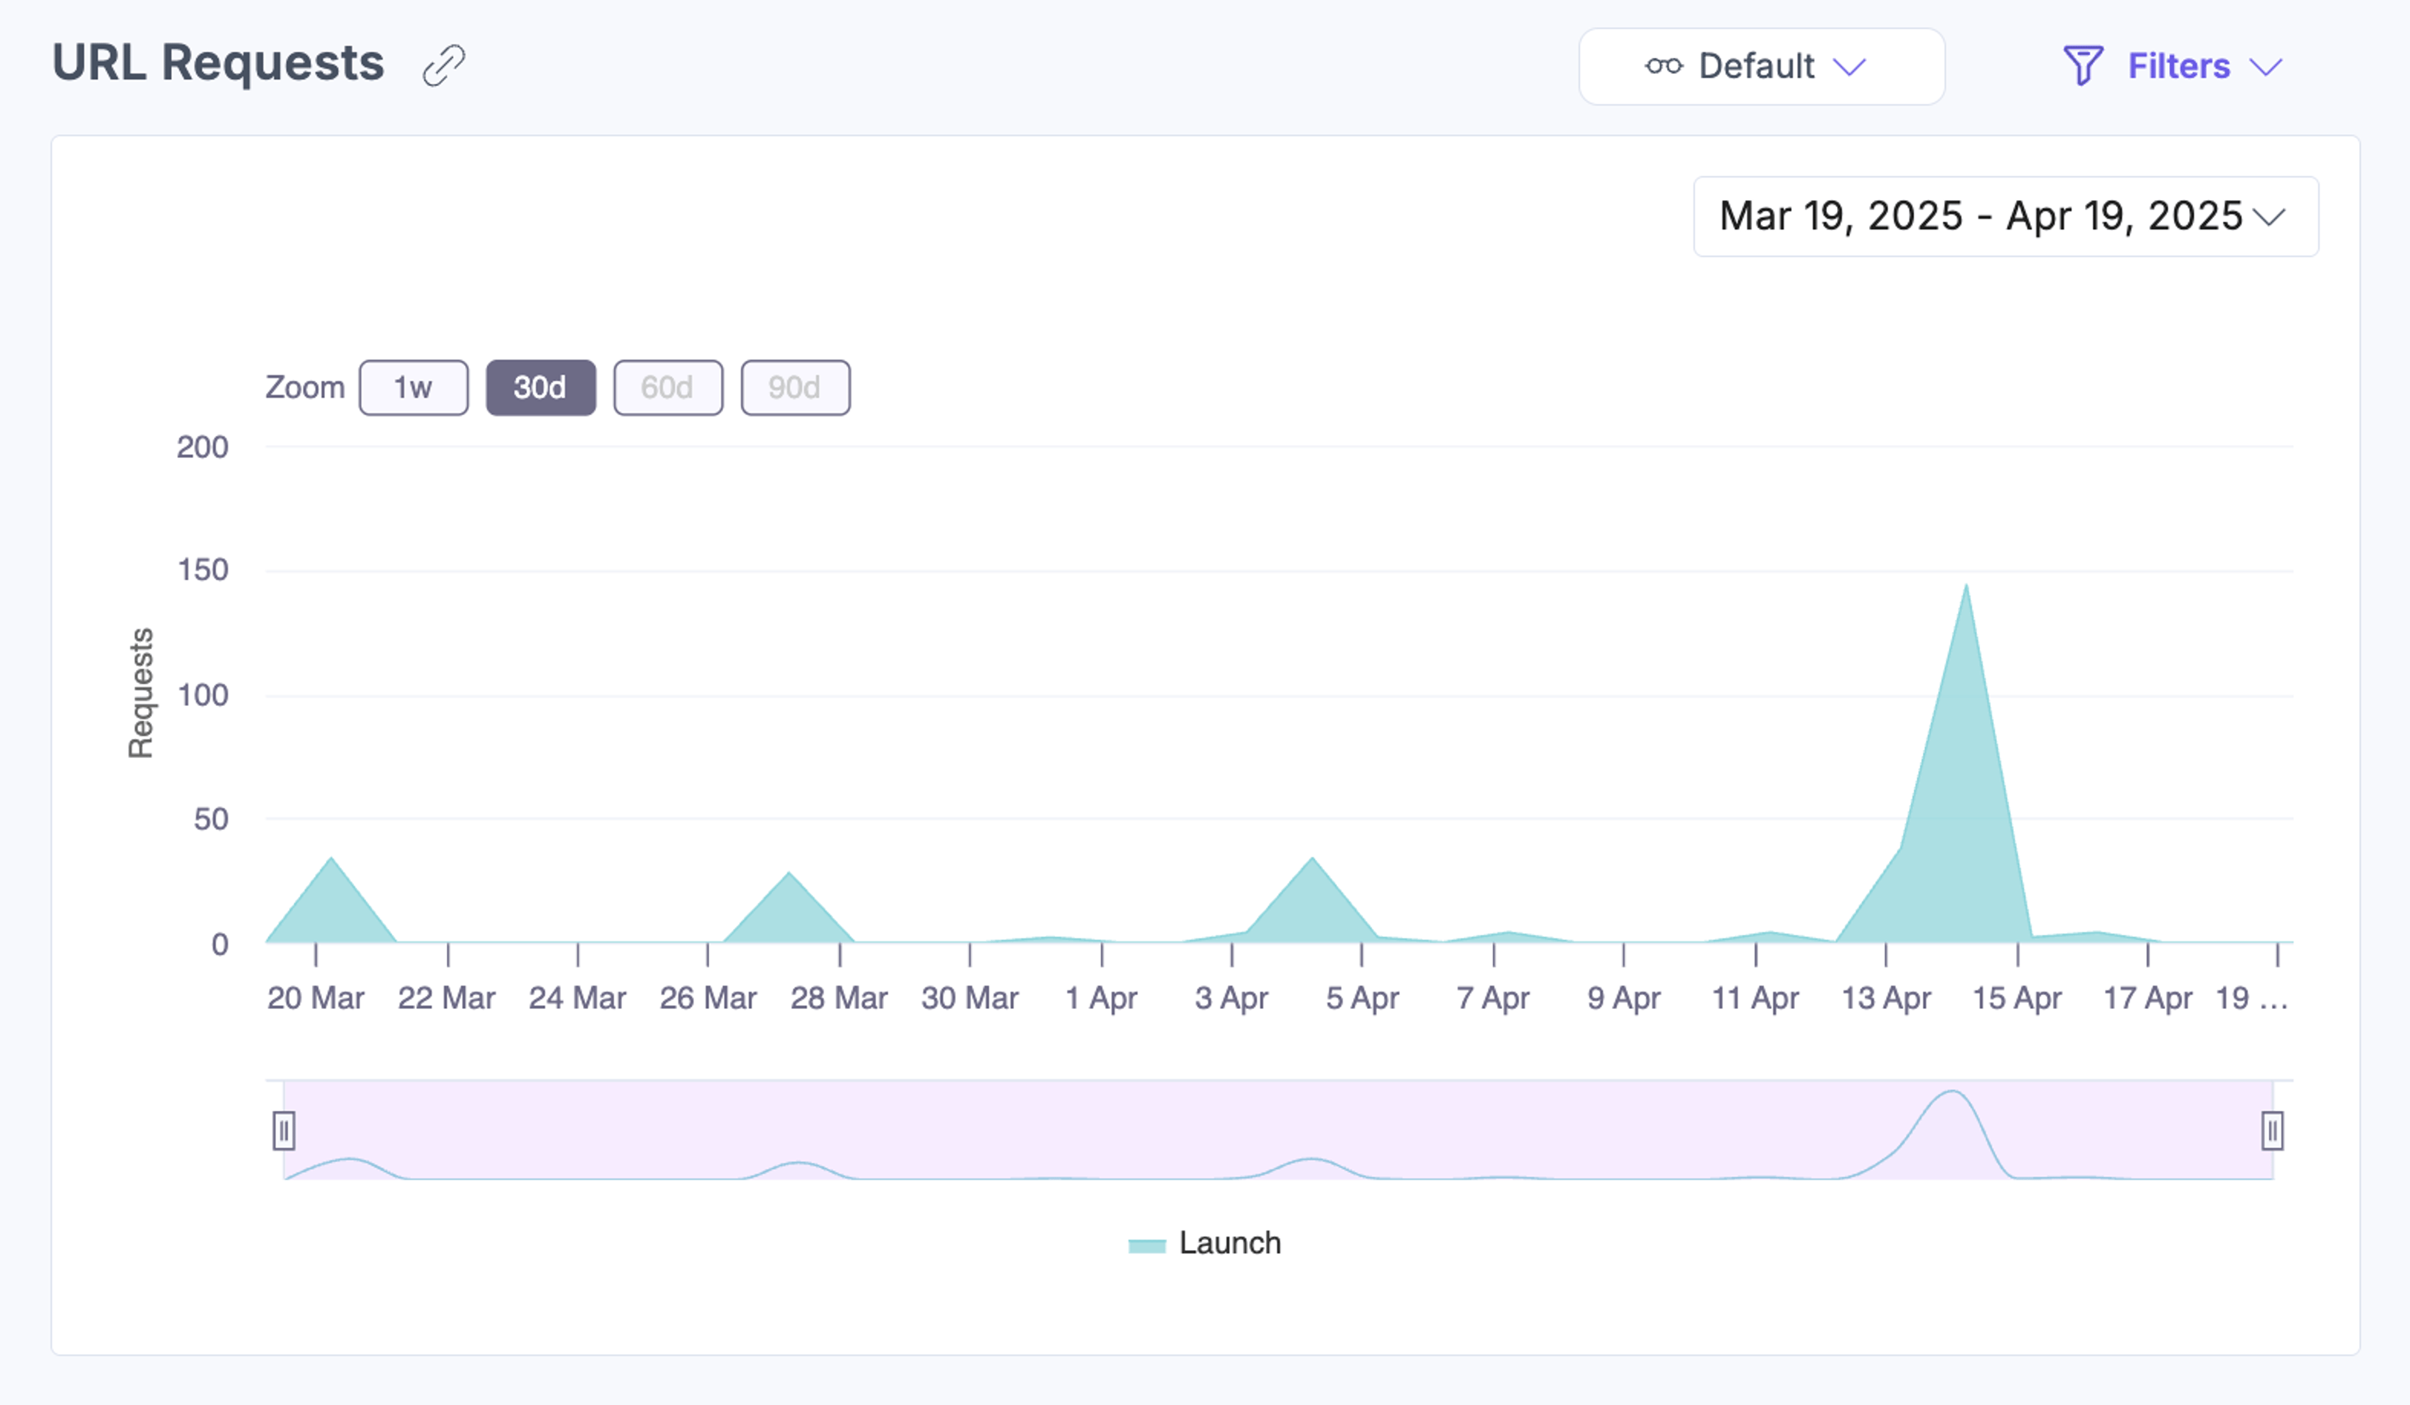
Task: Click the Launch legend color swatch
Action: click(x=1147, y=1245)
